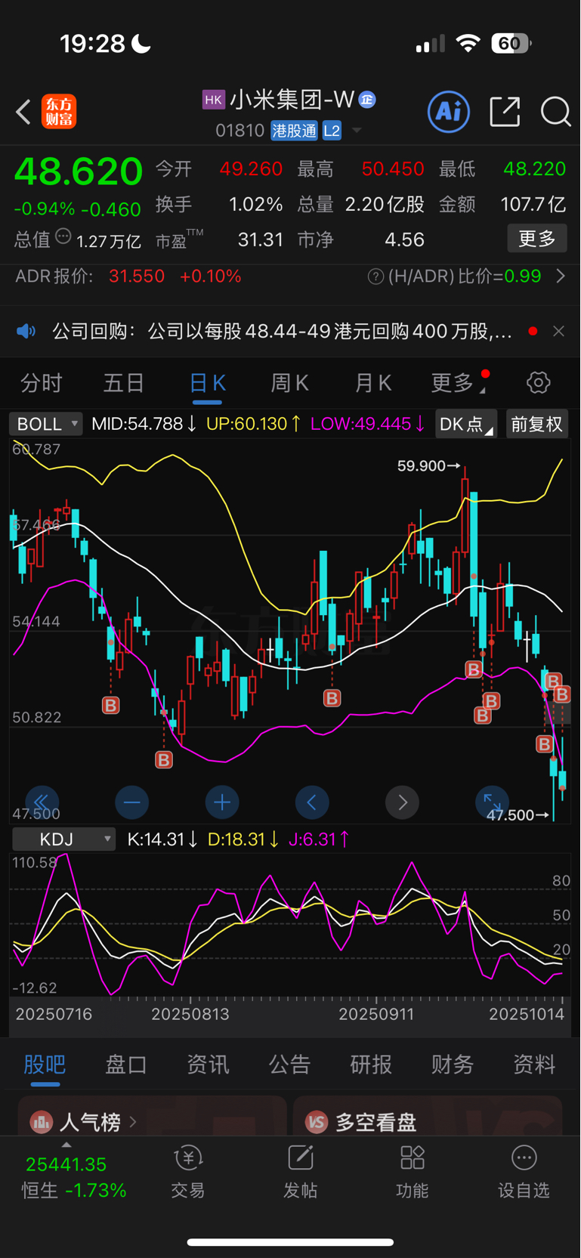
Task: Tap the blue 正 badge beside 小米集团-W
Action: point(367,99)
